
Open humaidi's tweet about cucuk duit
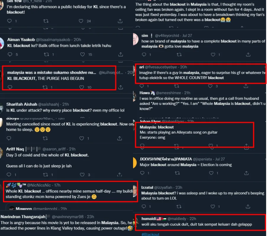[x=197, y=224]
